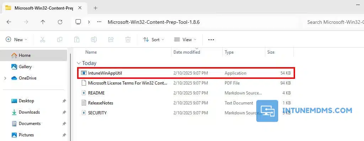This screenshot has height=141, width=364.
Task: Open the Desktop quick access folder
Action: coord(26,101)
